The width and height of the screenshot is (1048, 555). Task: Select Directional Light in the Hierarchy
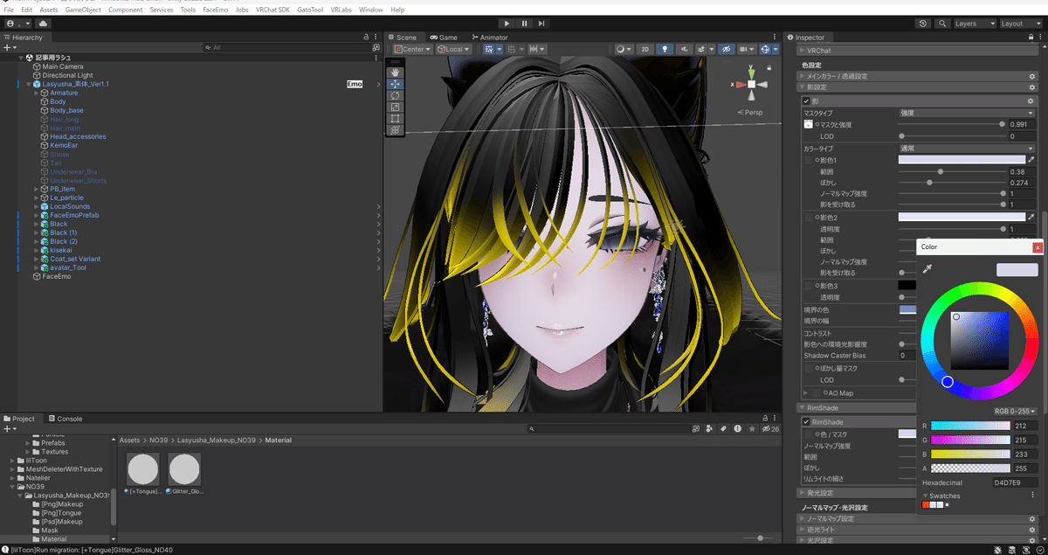tap(67, 75)
